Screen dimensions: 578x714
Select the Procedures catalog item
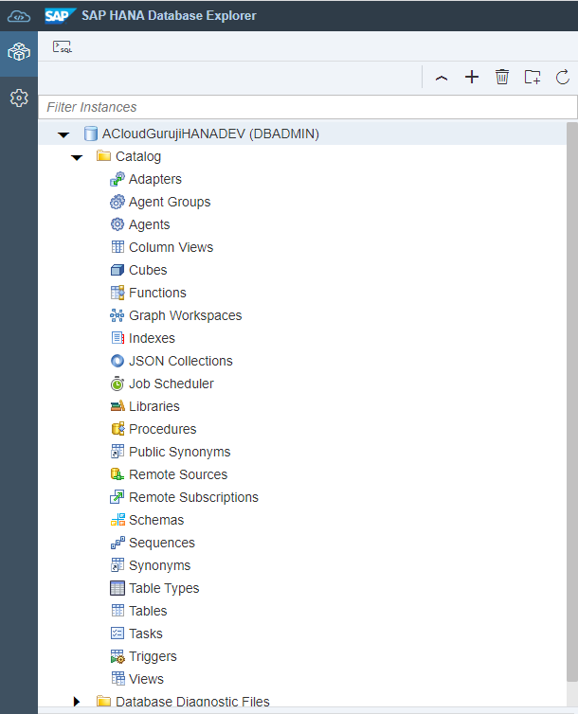162,429
